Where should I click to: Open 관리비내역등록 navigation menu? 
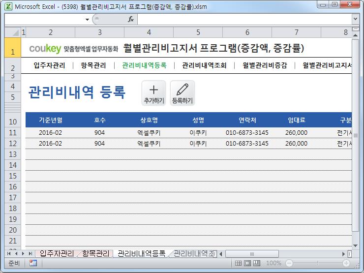coord(144,65)
